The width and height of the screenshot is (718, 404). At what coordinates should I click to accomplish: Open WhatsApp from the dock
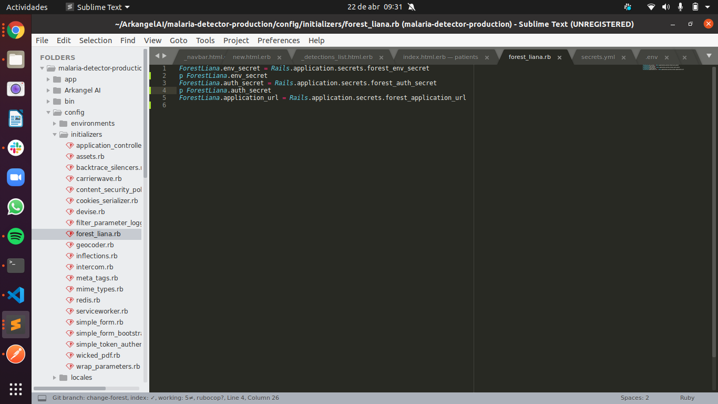coord(16,207)
